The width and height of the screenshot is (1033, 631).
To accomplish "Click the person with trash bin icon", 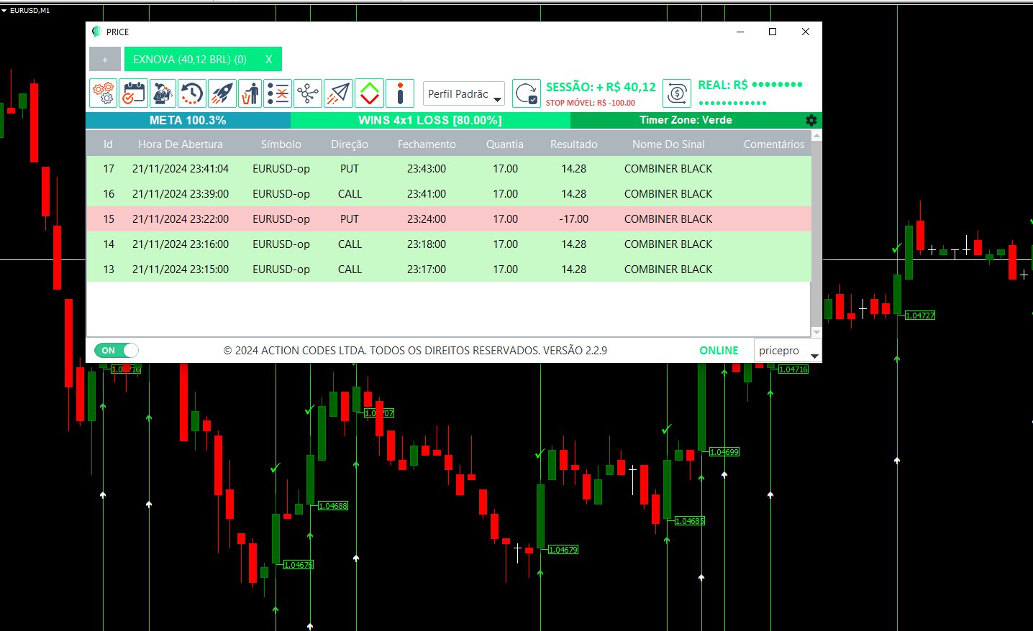I will click(250, 93).
